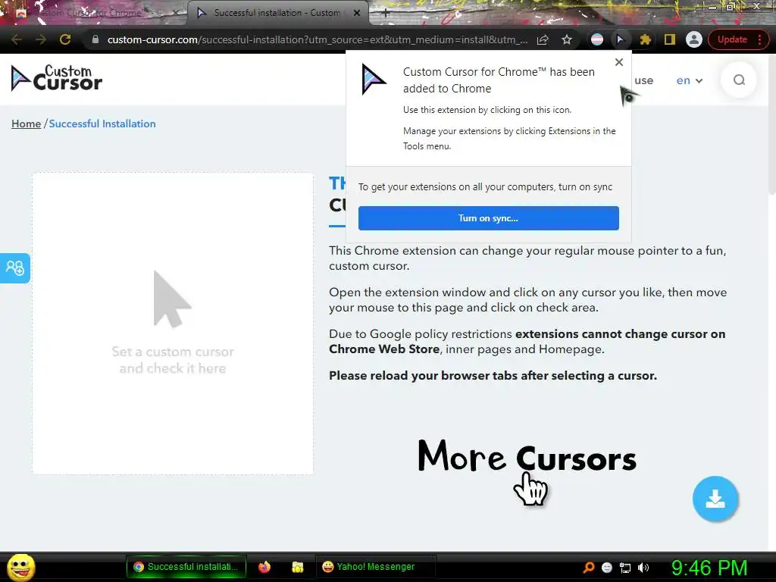Image resolution: width=776 pixels, height=582 pixels.
Task: Open Firefox from the taskbar
Action: (x=264, y=567)
